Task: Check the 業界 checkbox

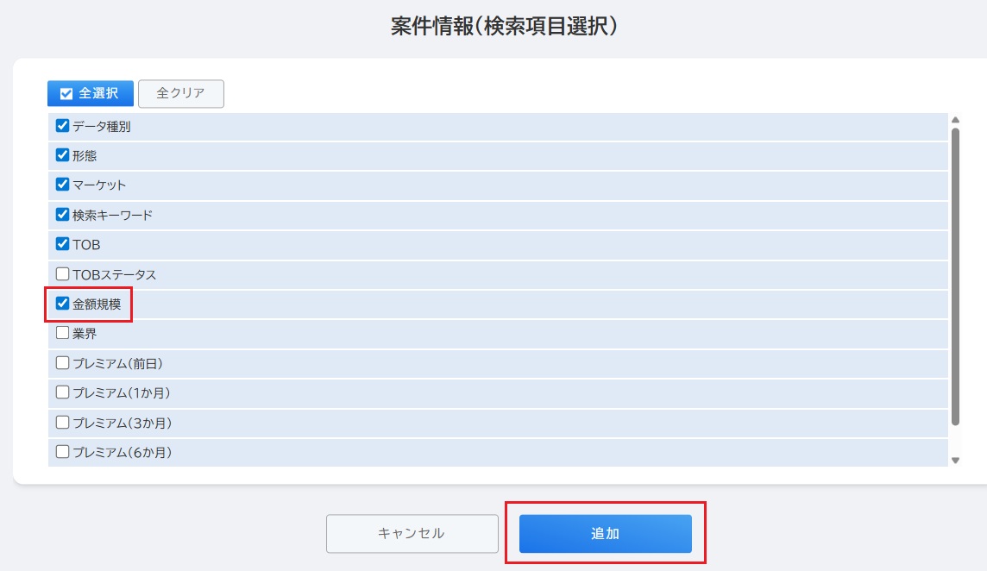Action: click(x=62, y=333)
